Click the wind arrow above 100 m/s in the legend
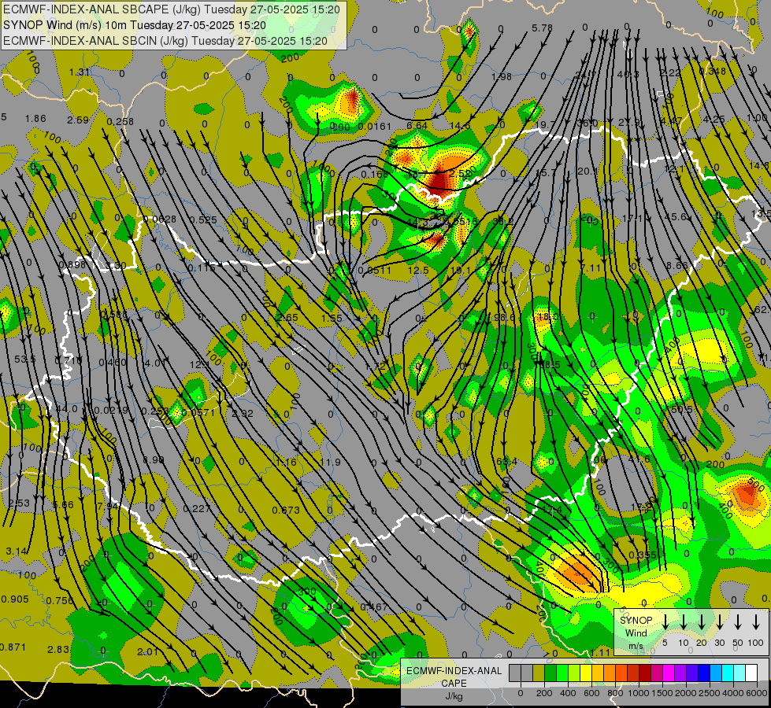This screenshot has width=771, height=708. pyautogui.click(x=756, y=622)
